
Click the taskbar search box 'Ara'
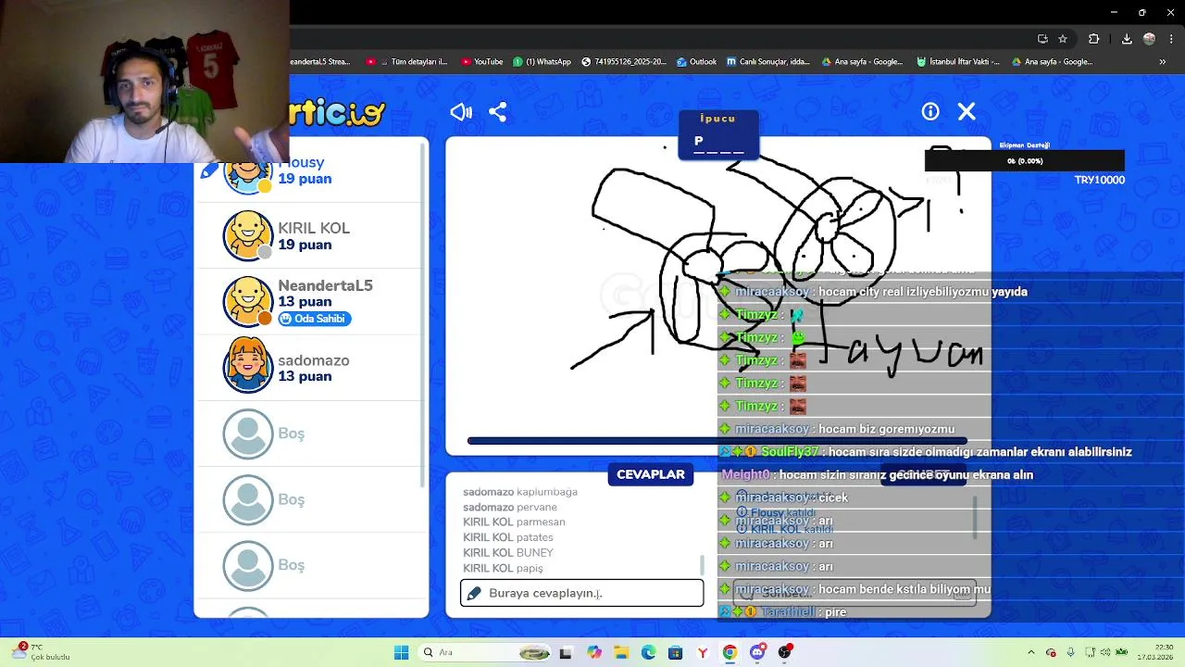coord(486,652)
